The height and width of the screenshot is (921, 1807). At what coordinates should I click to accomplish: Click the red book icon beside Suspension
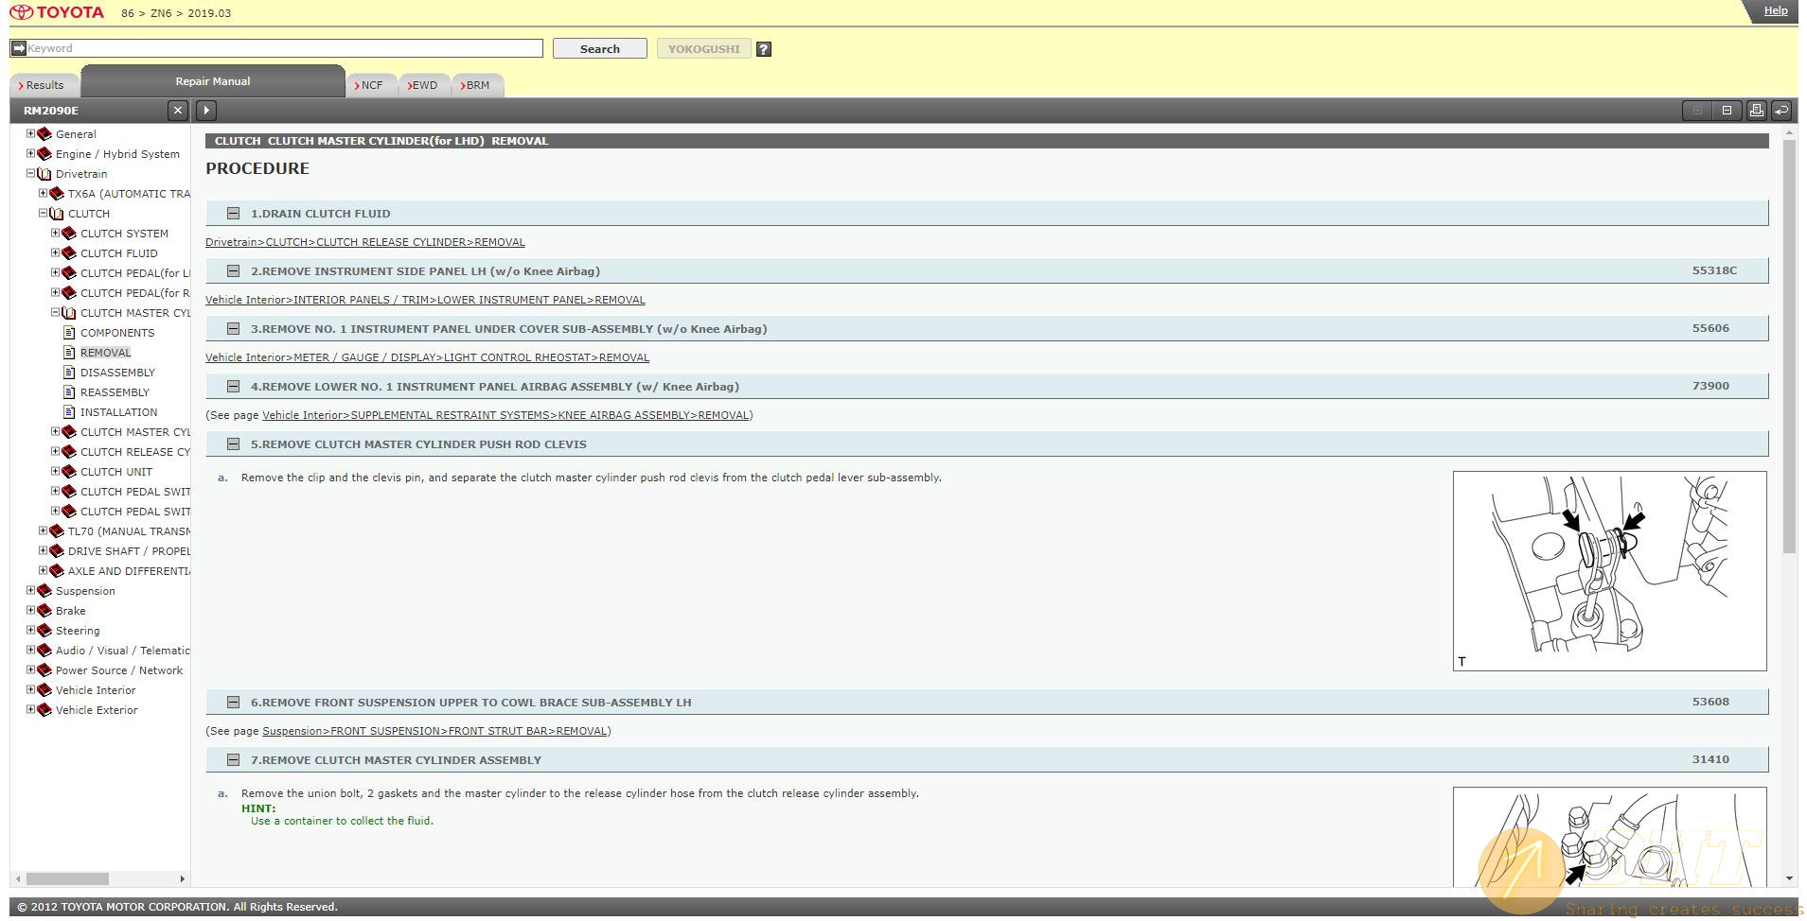pos(44,591)
